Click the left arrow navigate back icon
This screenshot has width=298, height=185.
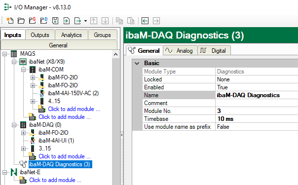coord(145,21)
